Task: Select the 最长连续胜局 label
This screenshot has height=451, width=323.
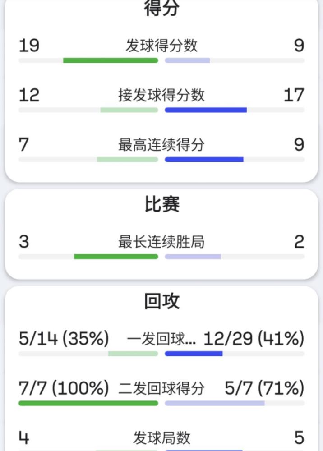Action: [161, 242]
